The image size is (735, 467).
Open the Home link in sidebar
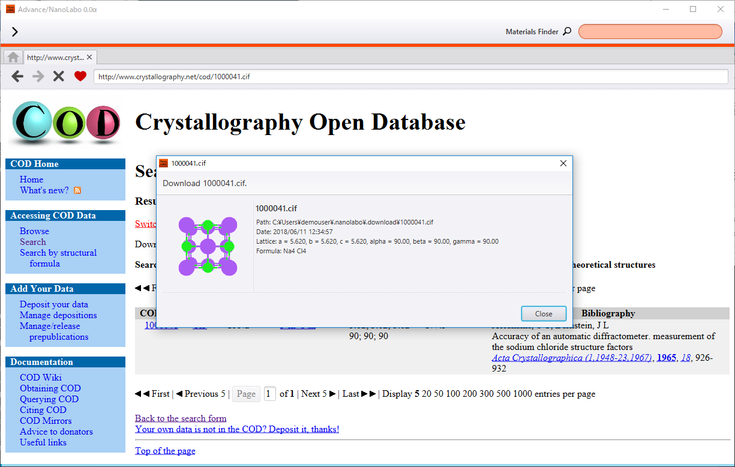(31, 179)
